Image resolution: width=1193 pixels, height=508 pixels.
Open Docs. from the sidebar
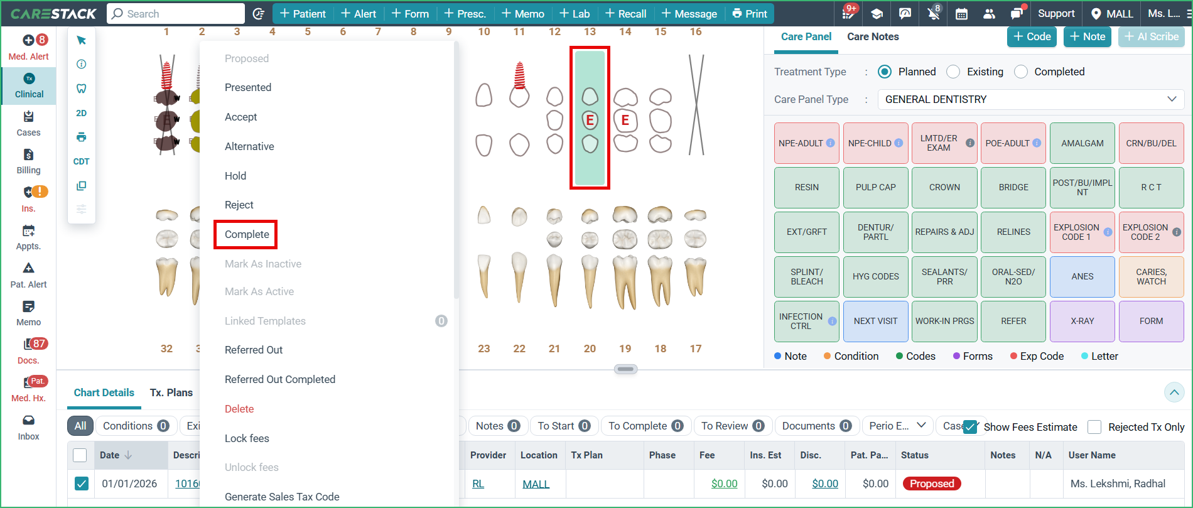(28, 351)
